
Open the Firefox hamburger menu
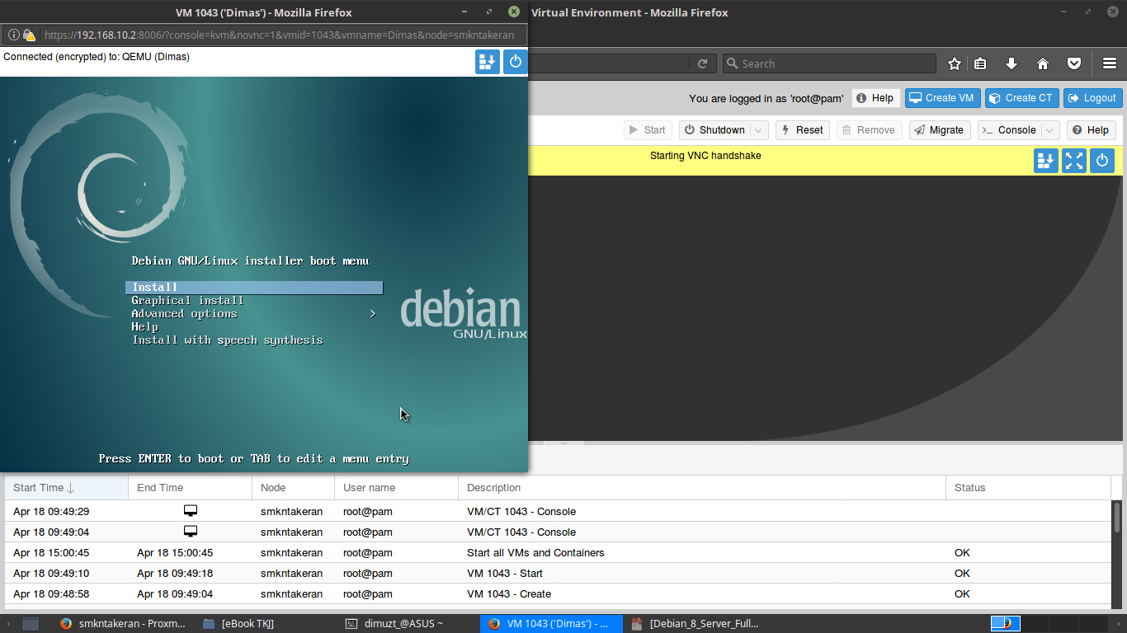(x=1110, y=63)
